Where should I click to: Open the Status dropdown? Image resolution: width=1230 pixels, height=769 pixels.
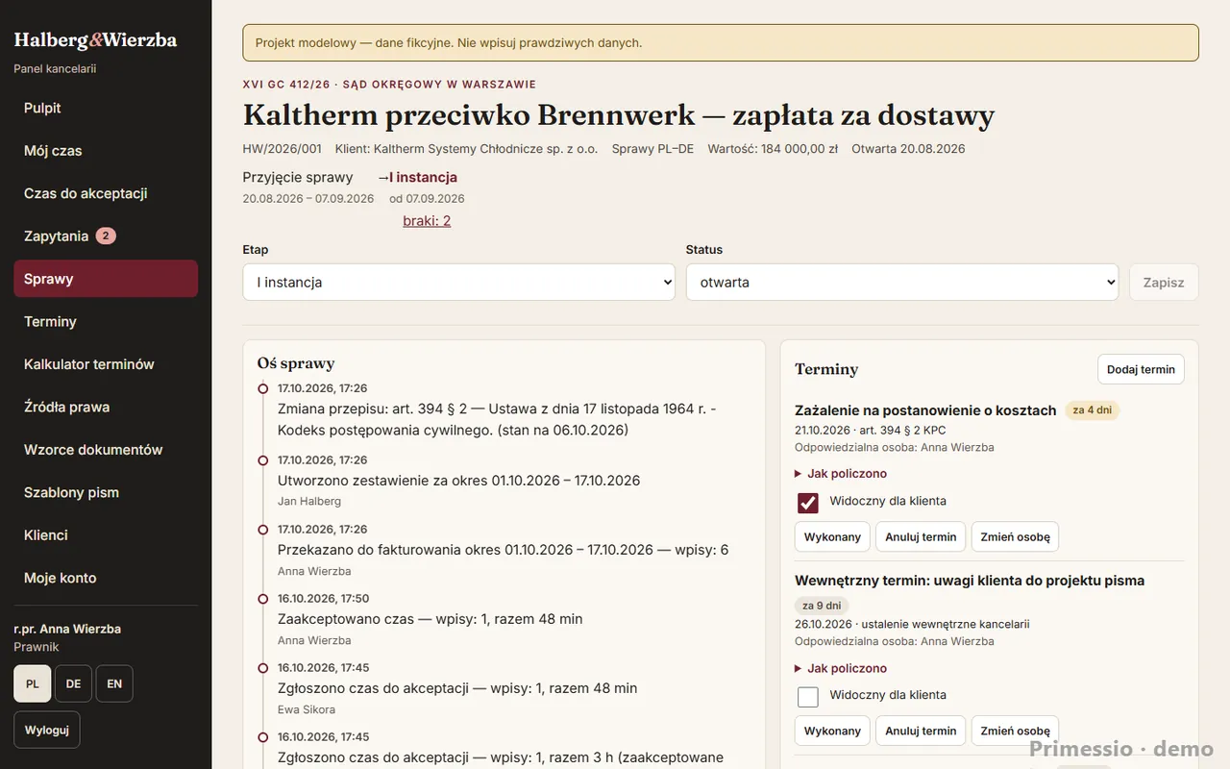pyautogui.click(x=902, y=283)
